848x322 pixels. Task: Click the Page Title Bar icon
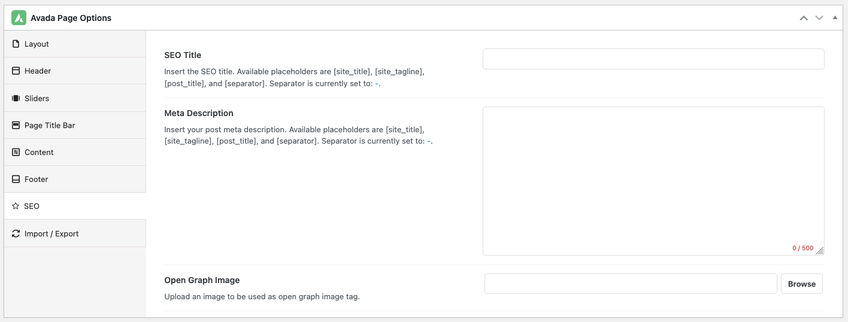16,125
